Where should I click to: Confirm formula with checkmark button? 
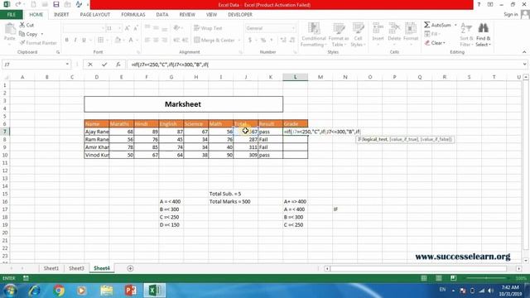click(104, 65)
